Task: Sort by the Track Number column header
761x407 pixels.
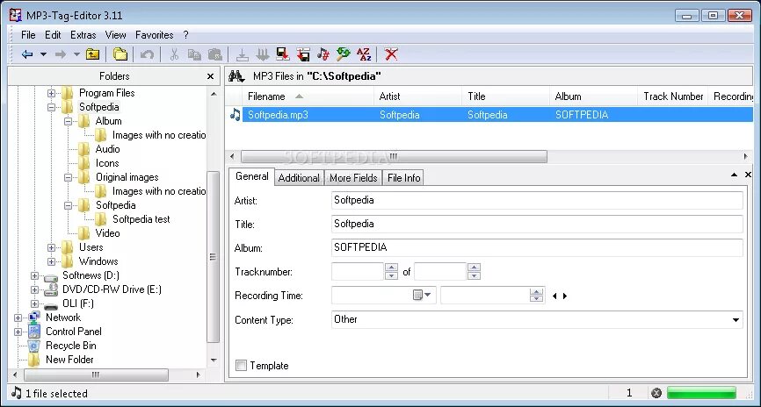Action: (672, 96)
